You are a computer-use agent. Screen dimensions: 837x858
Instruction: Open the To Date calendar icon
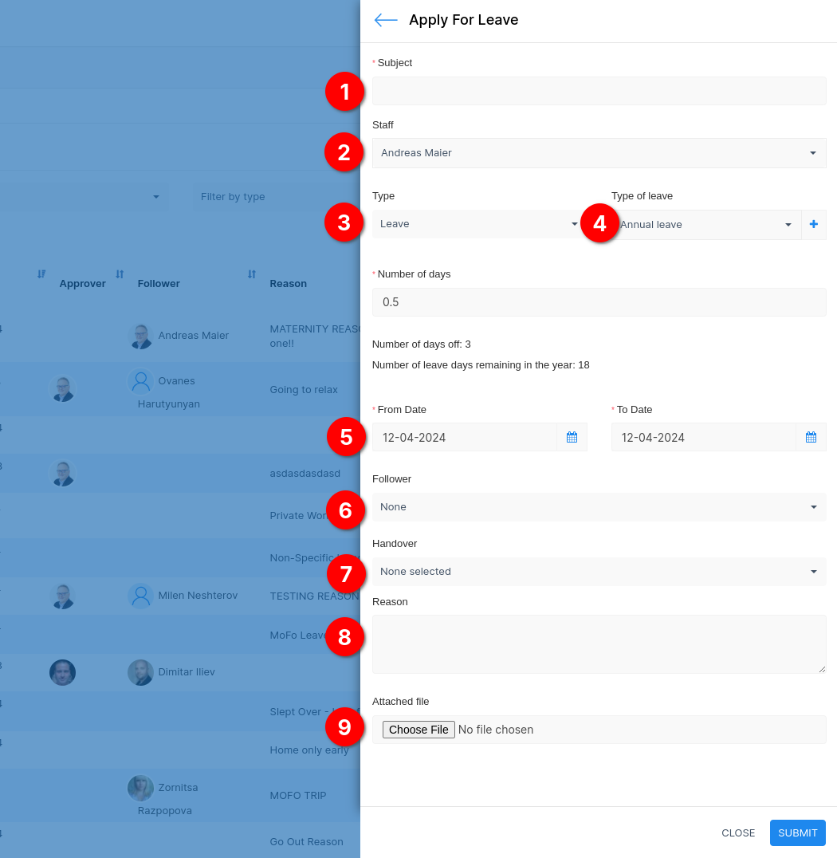tap(811, 437)
